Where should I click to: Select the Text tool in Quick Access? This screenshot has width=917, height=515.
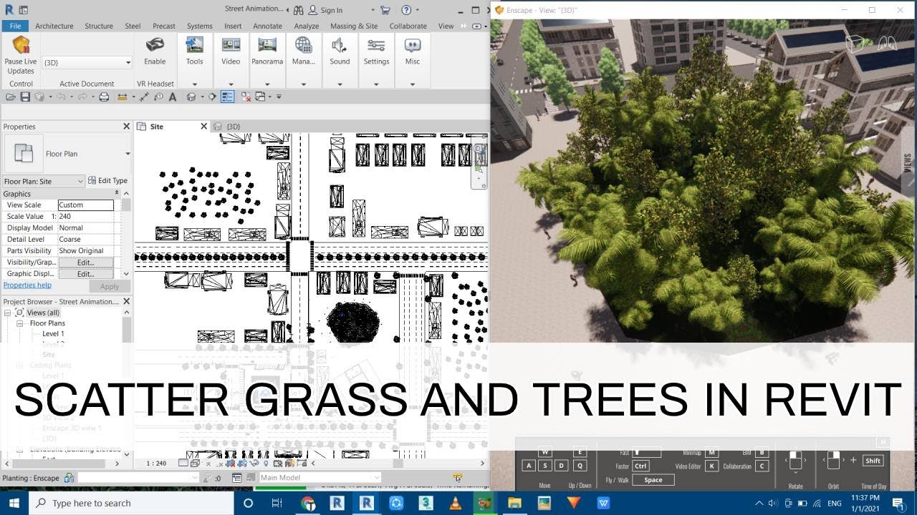173,97
